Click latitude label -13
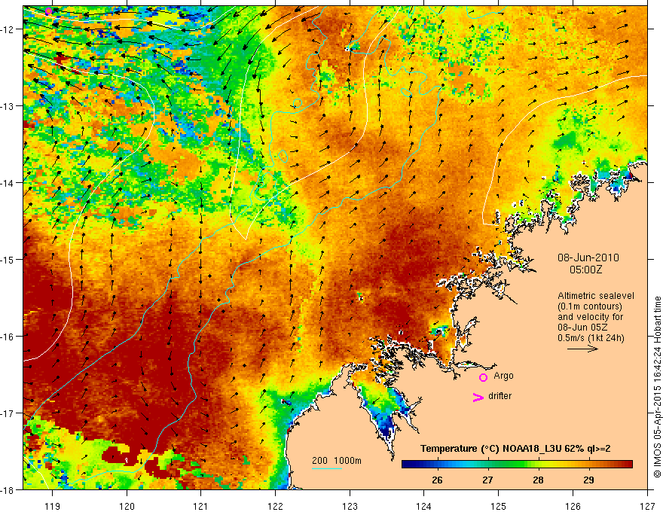The height and width of the screenshot is (512, 663). coord(8,106)
